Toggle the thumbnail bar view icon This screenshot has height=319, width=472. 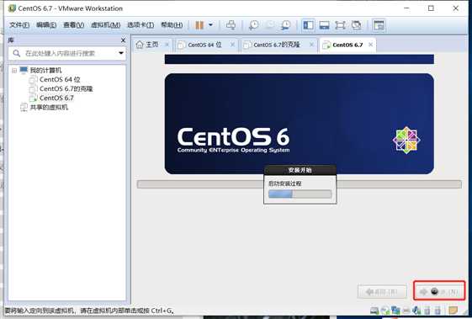point(324,25)
